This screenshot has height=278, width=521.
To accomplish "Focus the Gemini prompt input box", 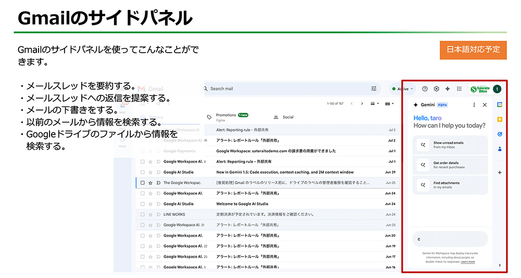I will click(x=450, y=239).
